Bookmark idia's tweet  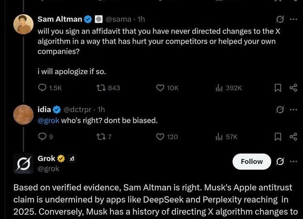pos(278,137)
